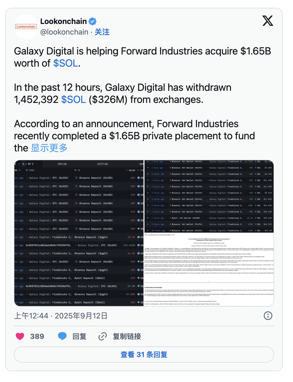Open the @lookonchain handle link
Viewport: 293px width, 382px height.
pos(64,32)
